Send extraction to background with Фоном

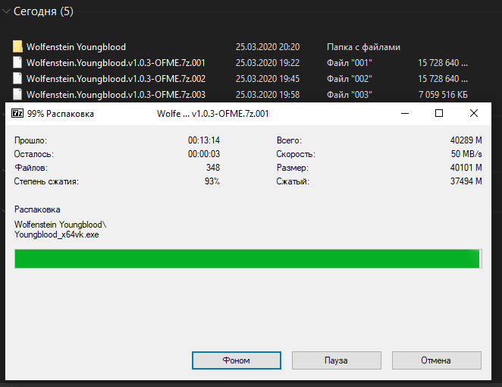pyautogui.click(x=237, y=360)
